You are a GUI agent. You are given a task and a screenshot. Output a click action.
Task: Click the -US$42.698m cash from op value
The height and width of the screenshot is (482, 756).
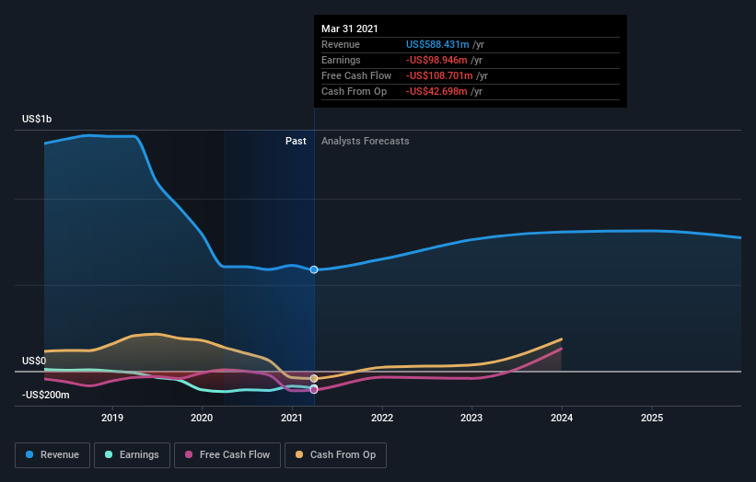coord(436,91)
